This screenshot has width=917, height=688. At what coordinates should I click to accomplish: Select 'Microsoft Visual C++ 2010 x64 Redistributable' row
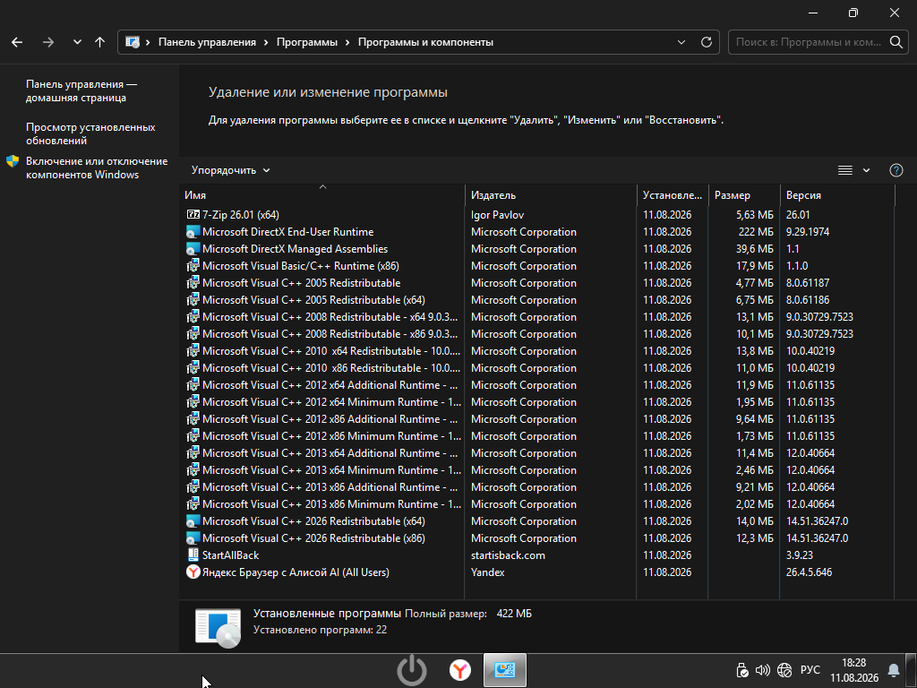coord(538,350)
